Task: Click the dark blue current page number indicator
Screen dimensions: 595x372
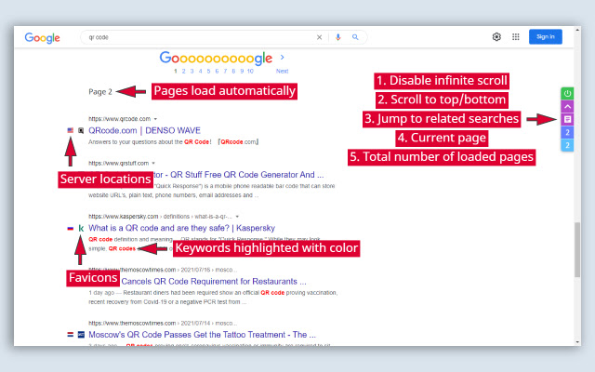Action: (567, 132)
